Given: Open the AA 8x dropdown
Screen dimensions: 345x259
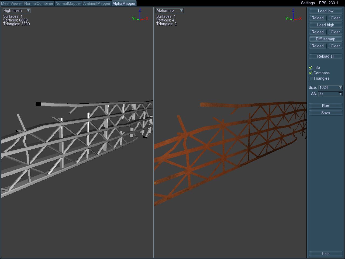Looking at the screenshot, I should (x=330, y=94).
